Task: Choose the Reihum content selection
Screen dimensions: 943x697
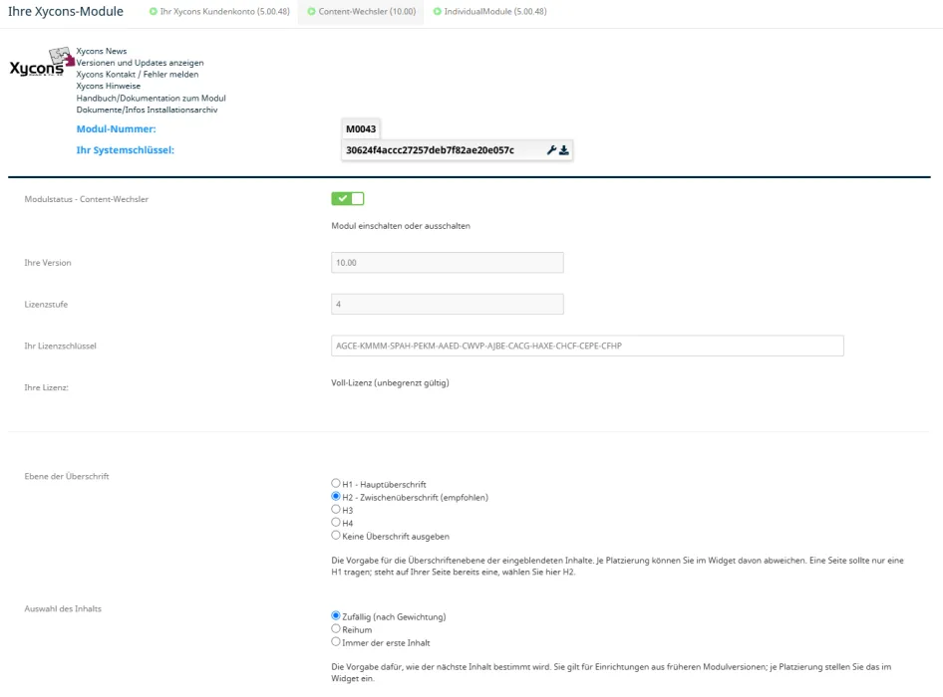Action: 336,628
